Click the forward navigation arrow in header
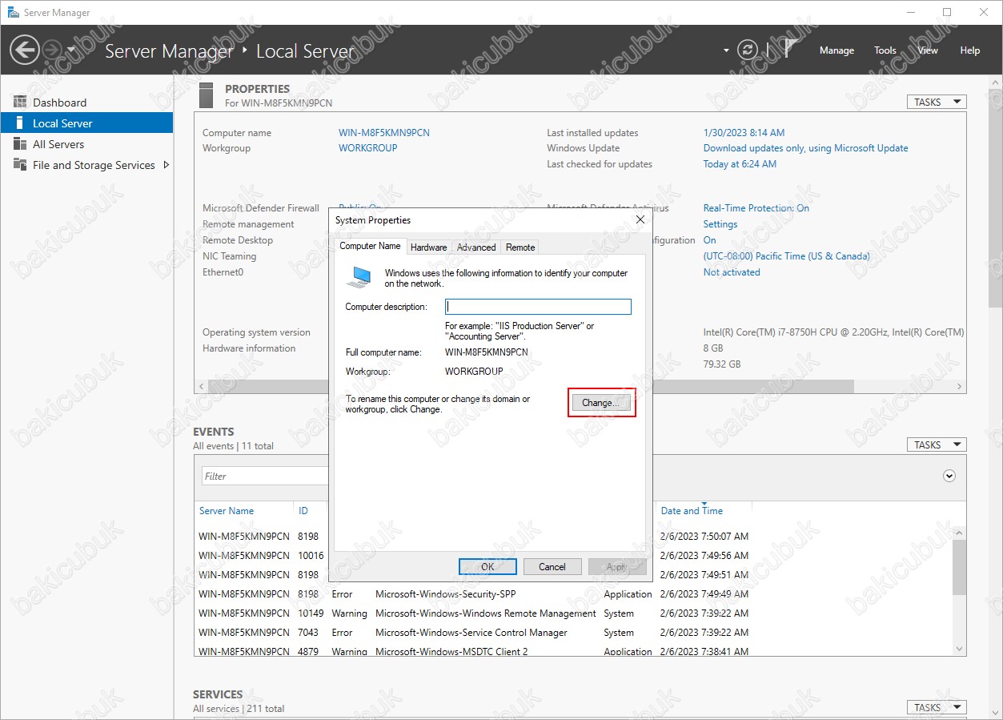The image size is (1003, 720). (x=52, y=50)
